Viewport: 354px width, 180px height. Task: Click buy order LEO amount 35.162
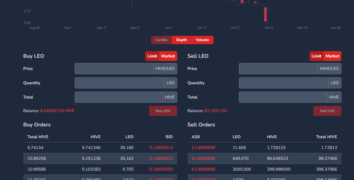[127, 158]
